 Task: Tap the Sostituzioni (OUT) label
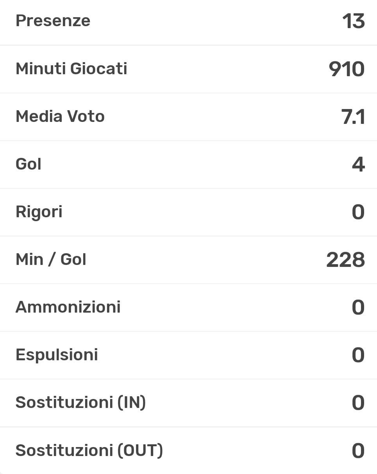pyautogui.click(x=89, y=450)
